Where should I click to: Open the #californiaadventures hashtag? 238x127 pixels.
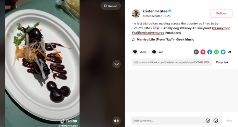[x=148, y=33]
